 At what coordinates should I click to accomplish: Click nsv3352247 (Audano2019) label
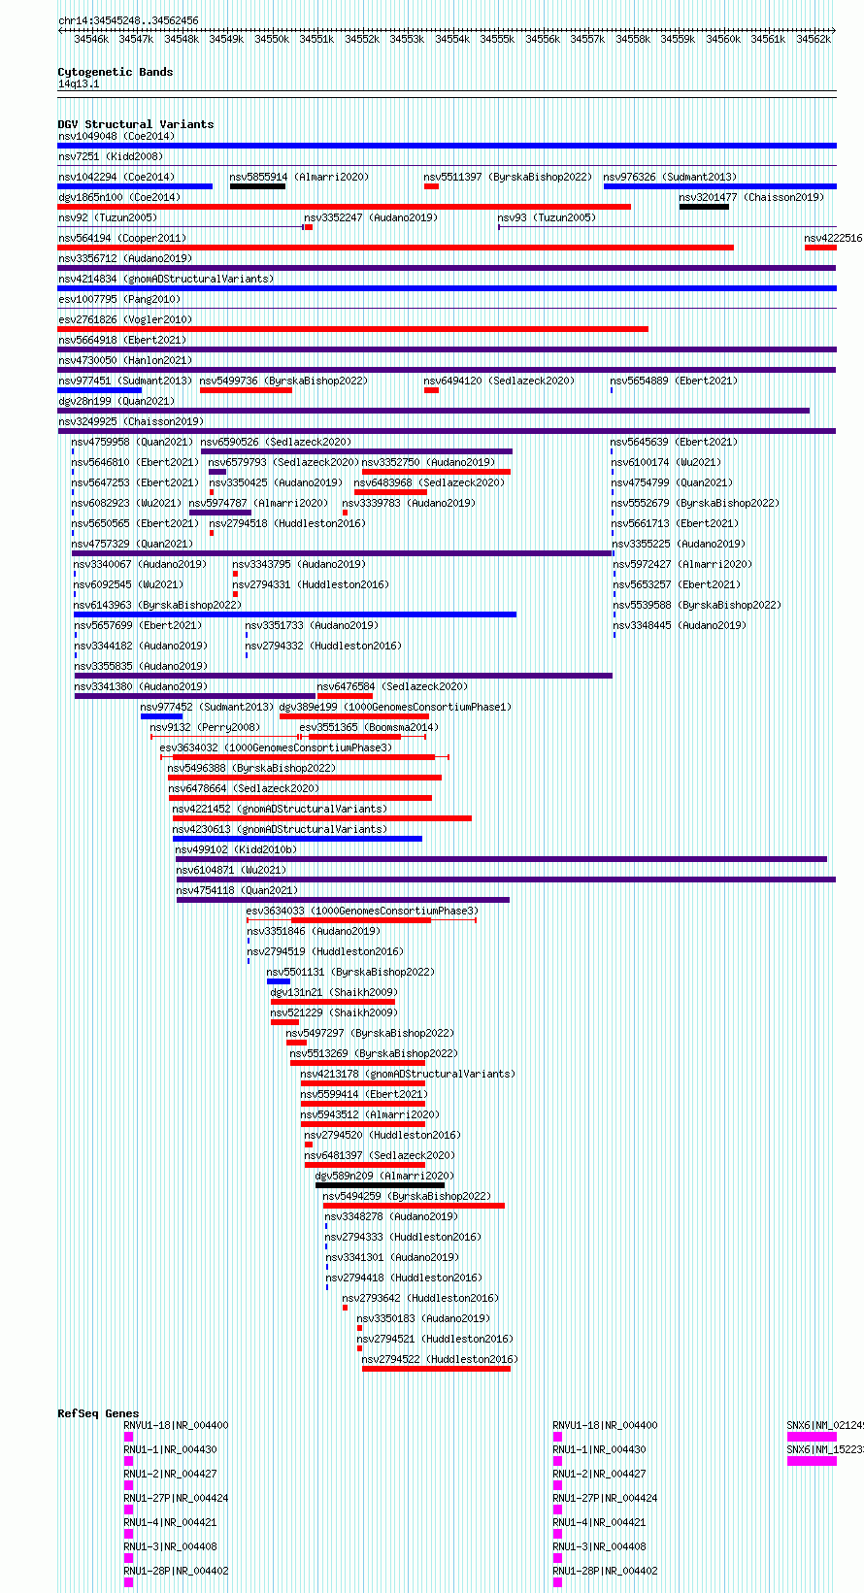[x=371, y=217]
